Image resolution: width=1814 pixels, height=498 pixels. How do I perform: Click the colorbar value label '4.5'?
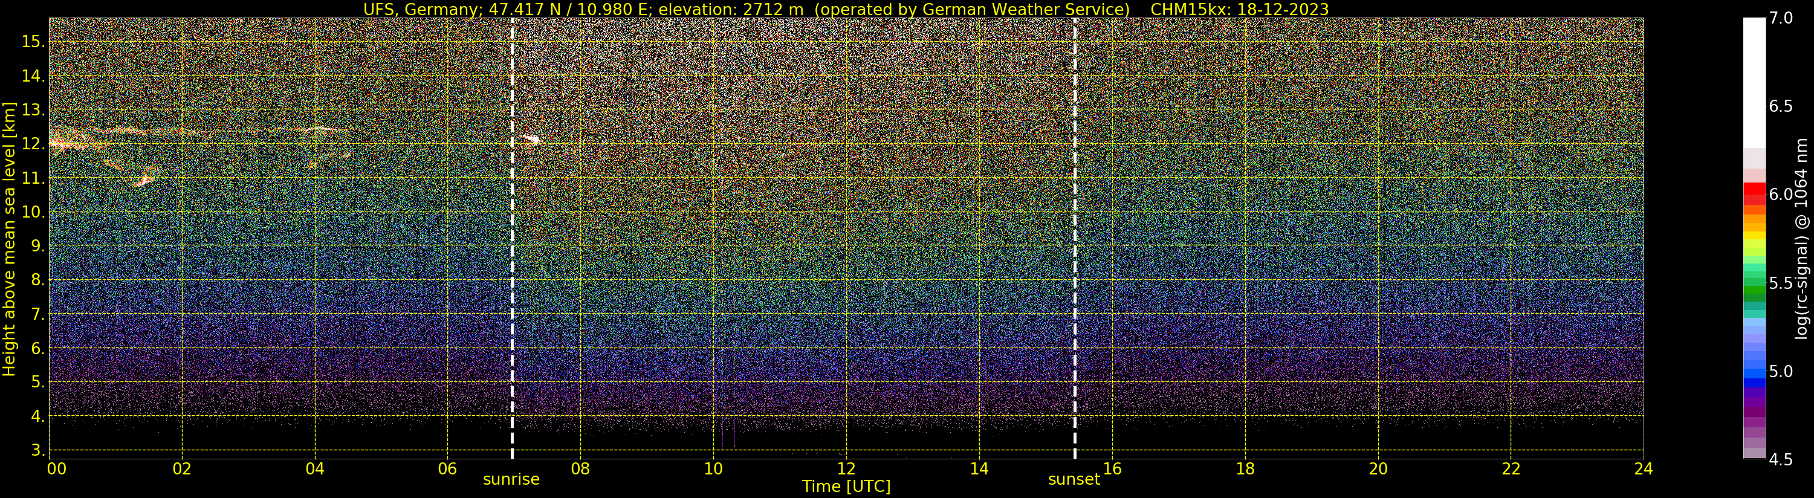point(1781,459)
